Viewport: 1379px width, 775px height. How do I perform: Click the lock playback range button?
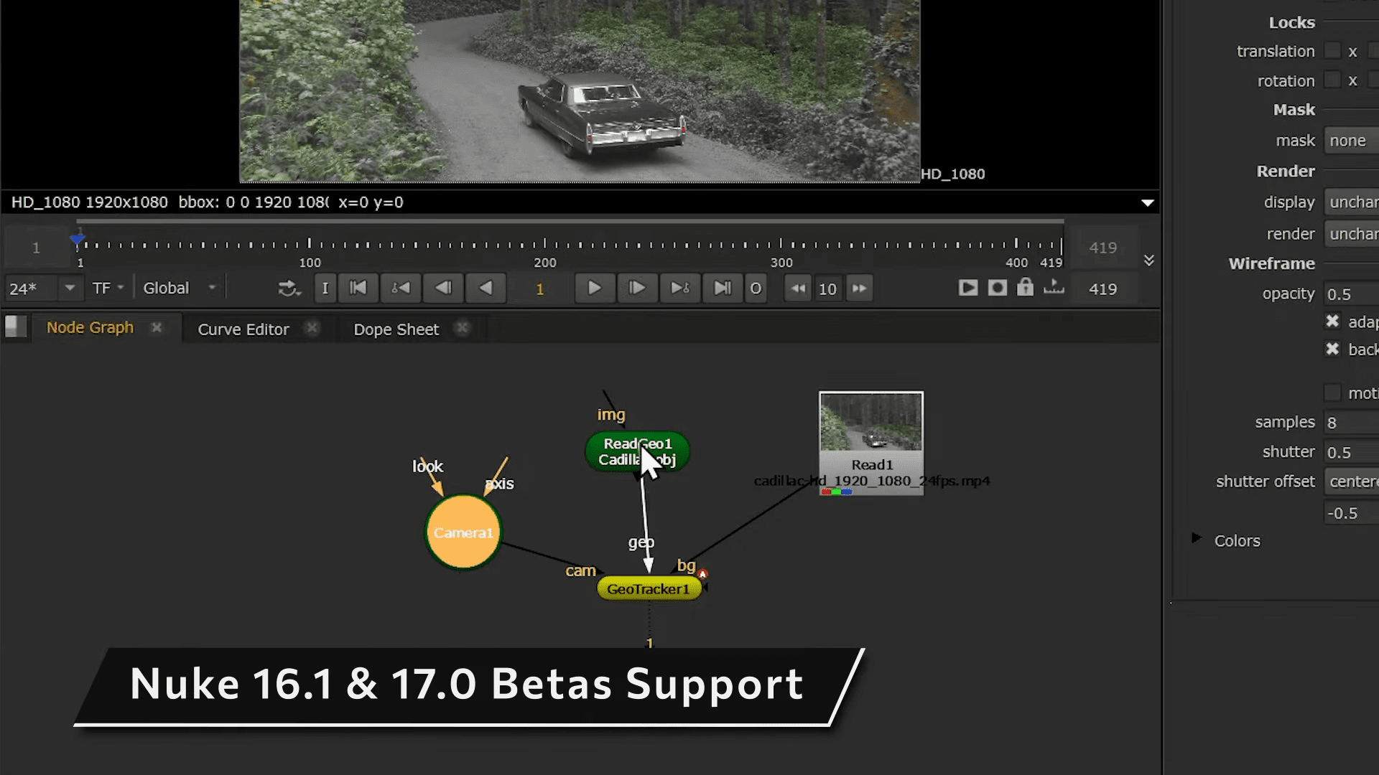(1025, 288)
